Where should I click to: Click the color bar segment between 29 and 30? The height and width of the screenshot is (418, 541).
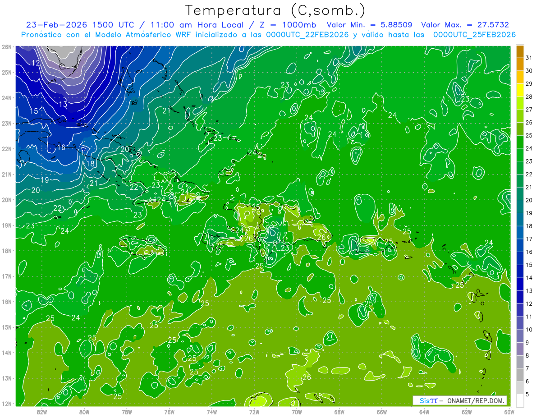click(x=520, y=77)
